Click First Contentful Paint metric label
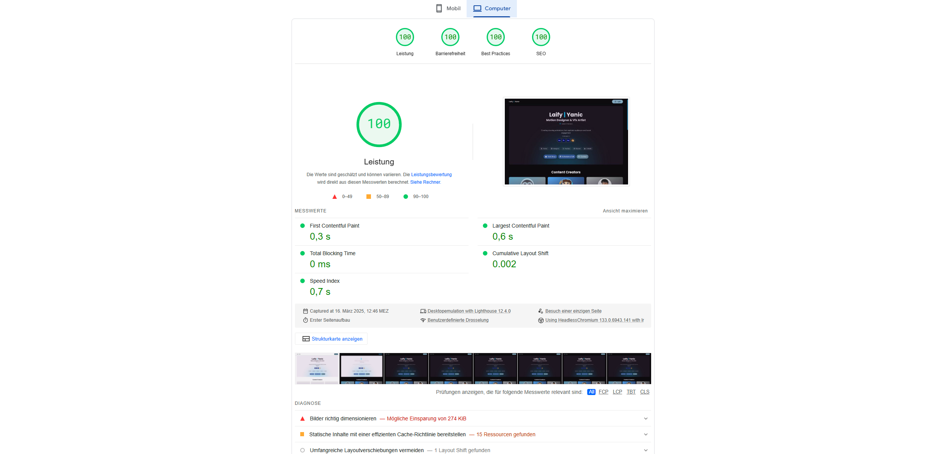 pyautogui.click(x=335, y=226)
